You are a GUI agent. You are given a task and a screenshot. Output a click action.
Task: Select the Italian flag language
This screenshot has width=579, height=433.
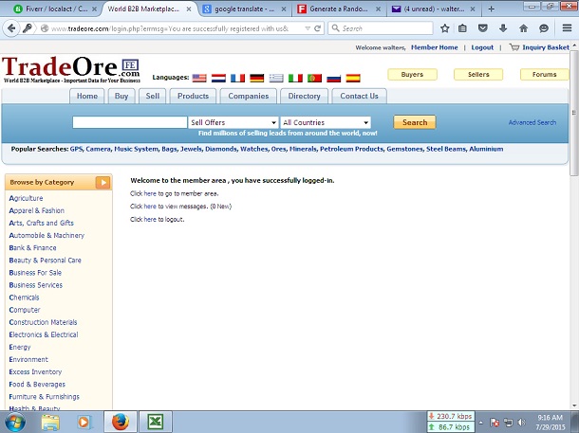pyautogui.click(x=295, y=78)
